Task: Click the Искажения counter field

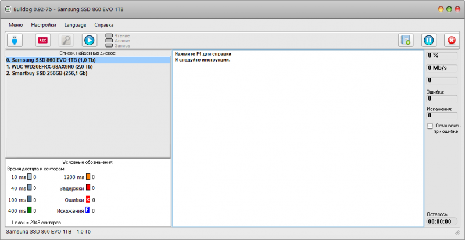Action: point(442,116)
